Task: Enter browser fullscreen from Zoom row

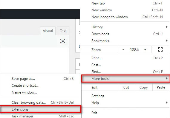Action: [x=160, y=49]
